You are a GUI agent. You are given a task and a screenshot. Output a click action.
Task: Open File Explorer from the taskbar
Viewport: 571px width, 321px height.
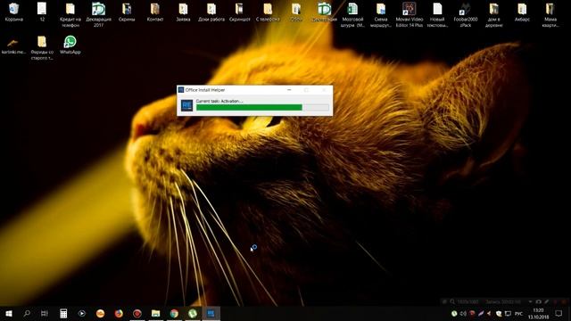click(x=156, y=313)
